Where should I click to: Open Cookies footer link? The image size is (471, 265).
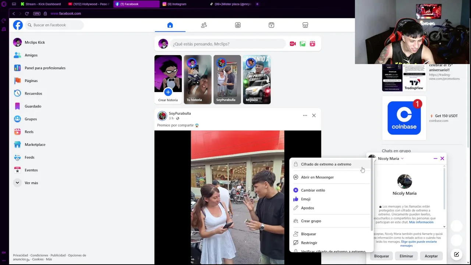pos(38,259)
